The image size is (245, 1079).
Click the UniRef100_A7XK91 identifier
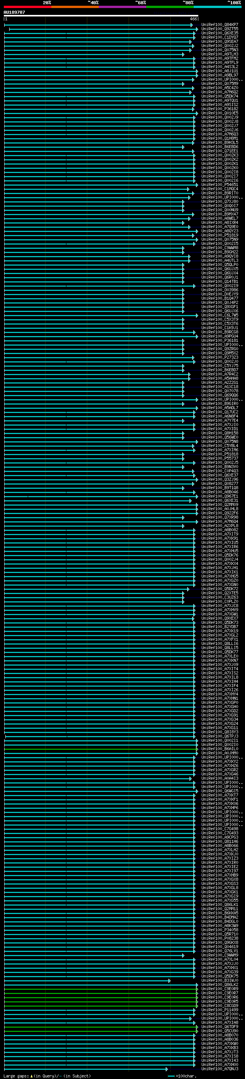tap(220, 538)
